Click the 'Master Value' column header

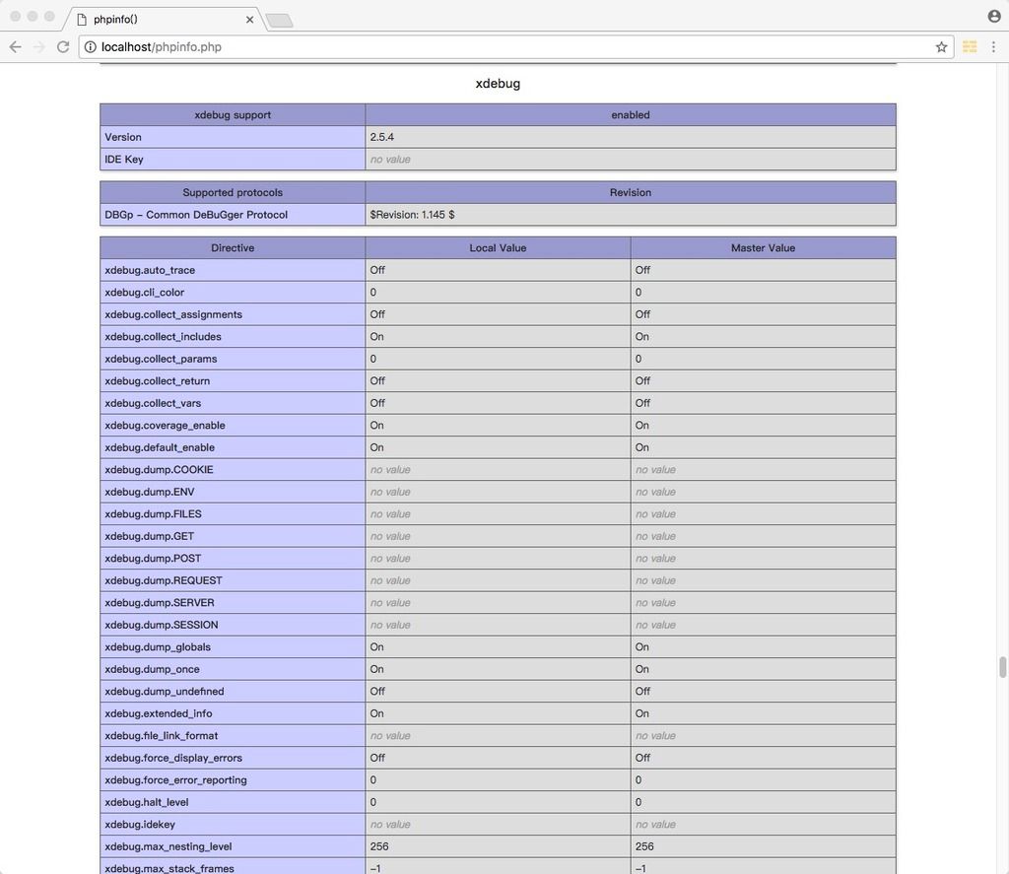[764, 247]
